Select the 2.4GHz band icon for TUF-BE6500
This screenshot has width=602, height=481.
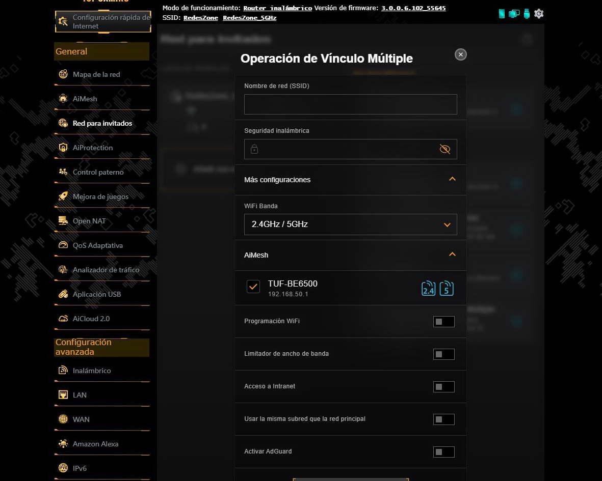[x=429, y=288]
